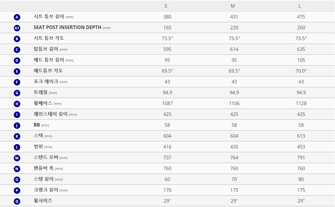Click the J BB badge icon
Viewport: 335px width, 207px height.
17,125
